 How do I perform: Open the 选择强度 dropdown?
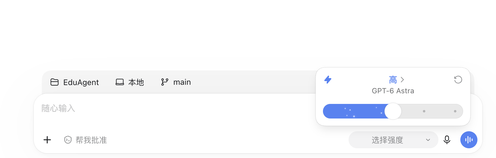393,140
